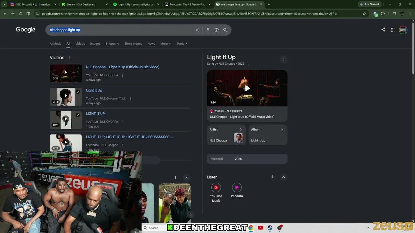Screen dimensions: 415x233
Task: Open more options for the Videos section
Action: coord(70,58)
